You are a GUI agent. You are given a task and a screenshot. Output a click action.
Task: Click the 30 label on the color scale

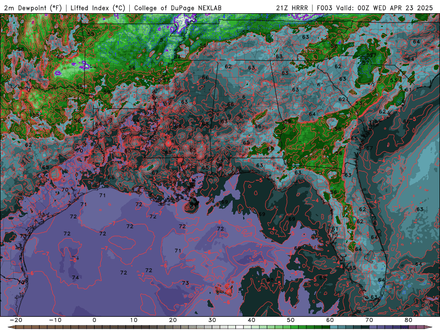pyautogui.click(x=212, y=320)
